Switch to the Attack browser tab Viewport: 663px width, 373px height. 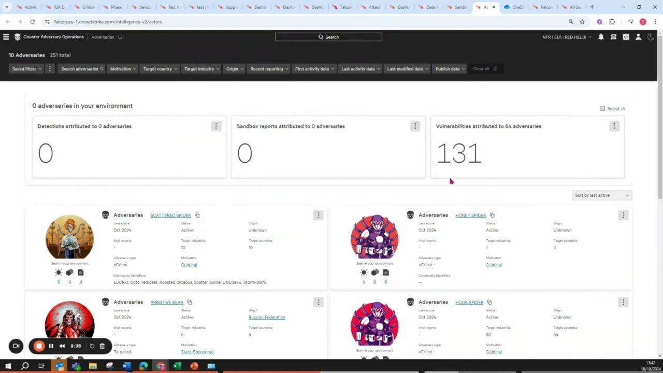[x=371, y=7]
